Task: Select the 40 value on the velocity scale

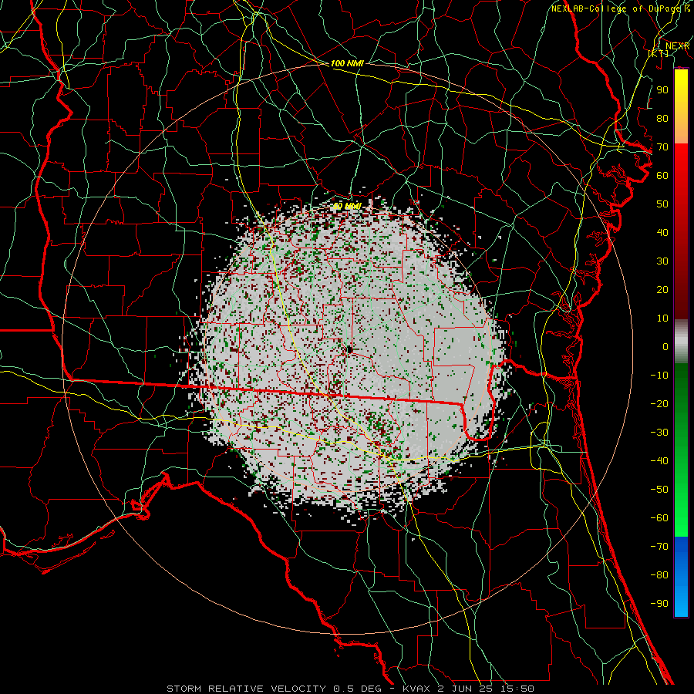Action: click(x=662, y=232)
